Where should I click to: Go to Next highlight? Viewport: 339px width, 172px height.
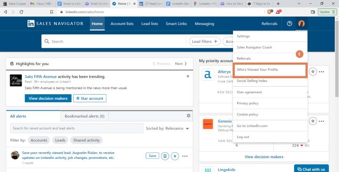[181, 63]
